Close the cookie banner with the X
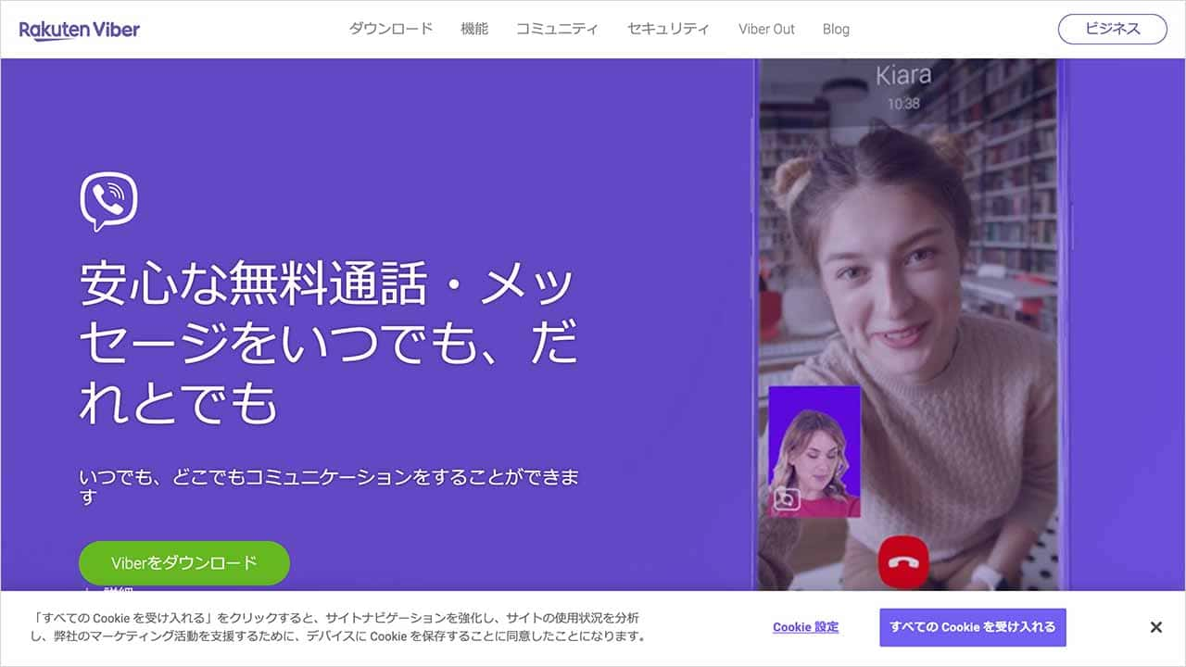The image size is (1186, 667). click(x=1155, y=627)
